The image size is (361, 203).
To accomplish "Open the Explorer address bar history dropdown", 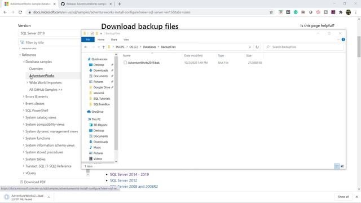I will pyautogui.click(x=250, y=47).
